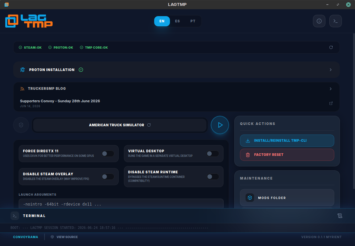Click the Mods Folder cube icon

[x=250, y=198]
